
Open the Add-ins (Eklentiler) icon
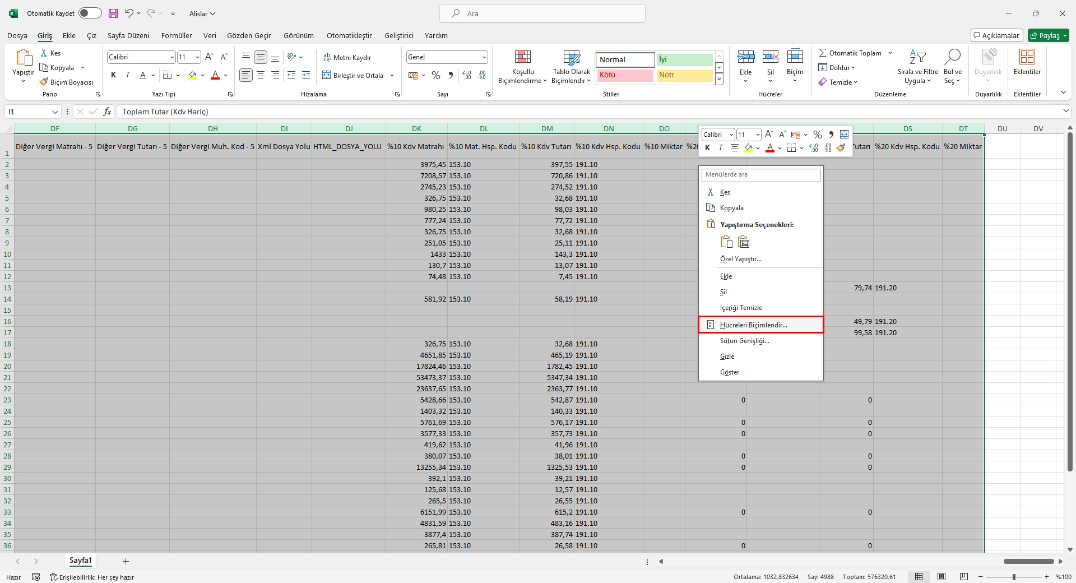click(1027, 57)
